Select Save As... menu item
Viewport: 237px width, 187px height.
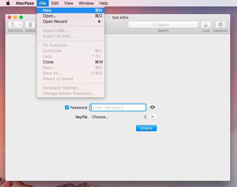click(70, 73)
